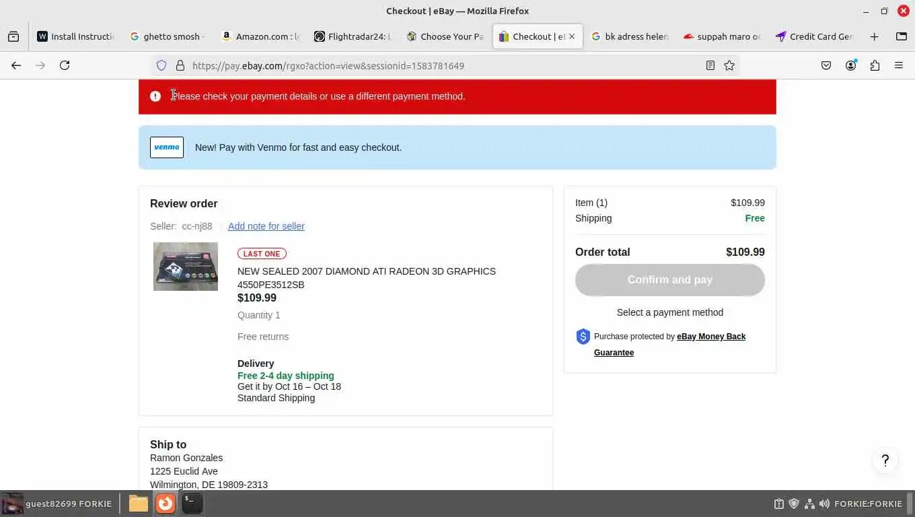This screenshot has height=517, width=915.
Task: Open the terminal from taskbar
Action: [192, 503]
